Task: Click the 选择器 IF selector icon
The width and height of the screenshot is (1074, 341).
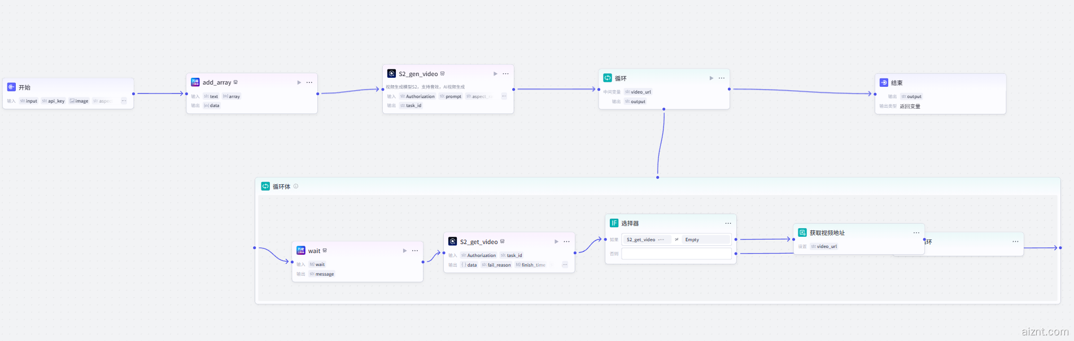Action: (614, 223)
